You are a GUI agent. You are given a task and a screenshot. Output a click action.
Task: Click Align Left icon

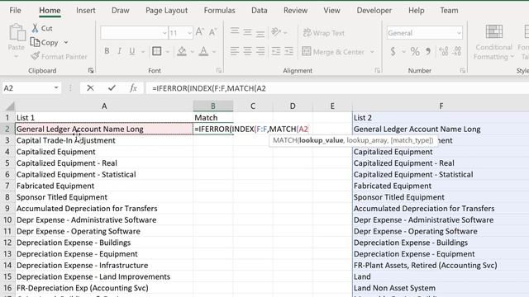click(235, 51)
